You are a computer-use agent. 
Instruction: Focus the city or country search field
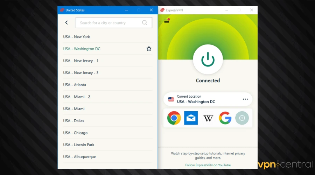pyautogui.click(x=114, y=22)
